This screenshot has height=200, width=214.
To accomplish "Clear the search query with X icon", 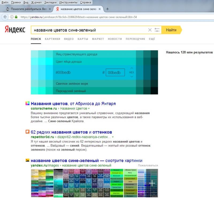I will (x=150, y=30).
